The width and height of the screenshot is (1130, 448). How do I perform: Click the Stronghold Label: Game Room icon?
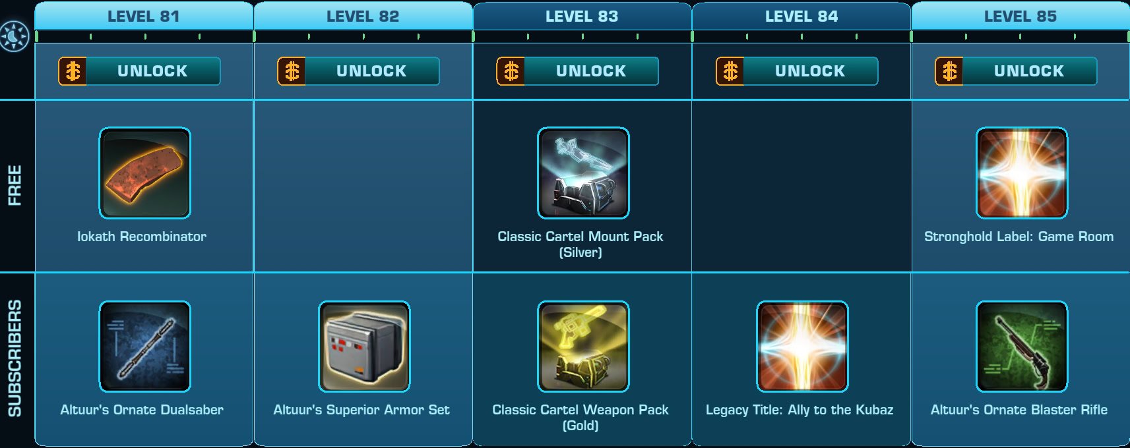click(1022, 173)
